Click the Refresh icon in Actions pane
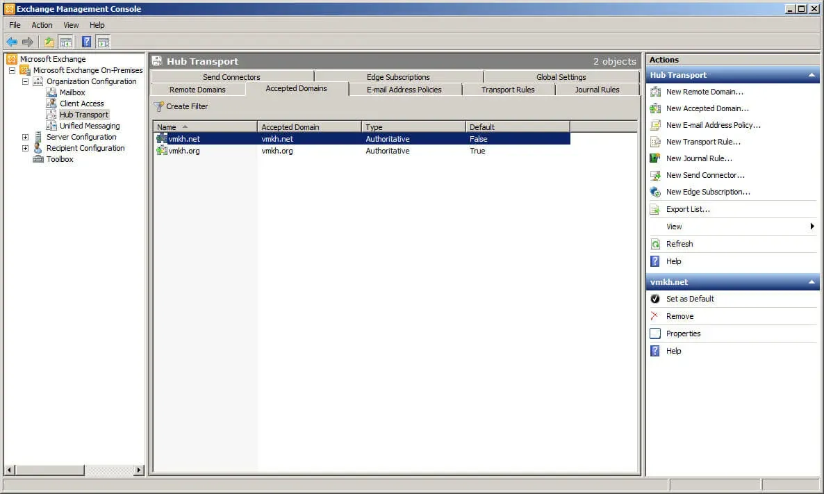Viewport: 824px width, 494px height. (x=655, y=244)
